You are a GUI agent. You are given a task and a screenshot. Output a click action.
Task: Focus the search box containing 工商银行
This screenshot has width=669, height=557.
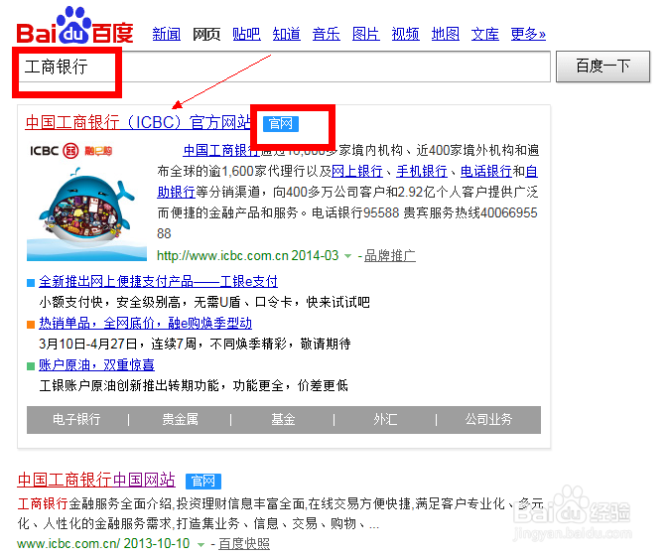284,67
